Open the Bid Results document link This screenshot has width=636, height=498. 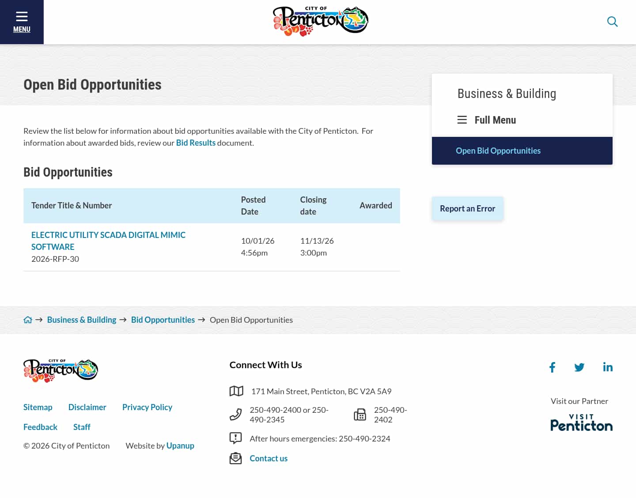[x=196, y=143]
